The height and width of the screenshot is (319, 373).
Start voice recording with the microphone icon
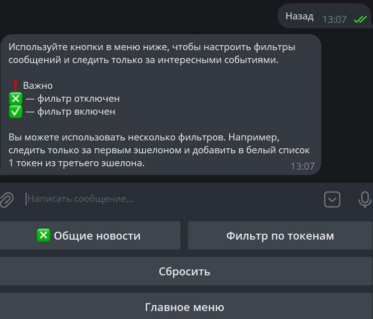click(x=365, y=200)
